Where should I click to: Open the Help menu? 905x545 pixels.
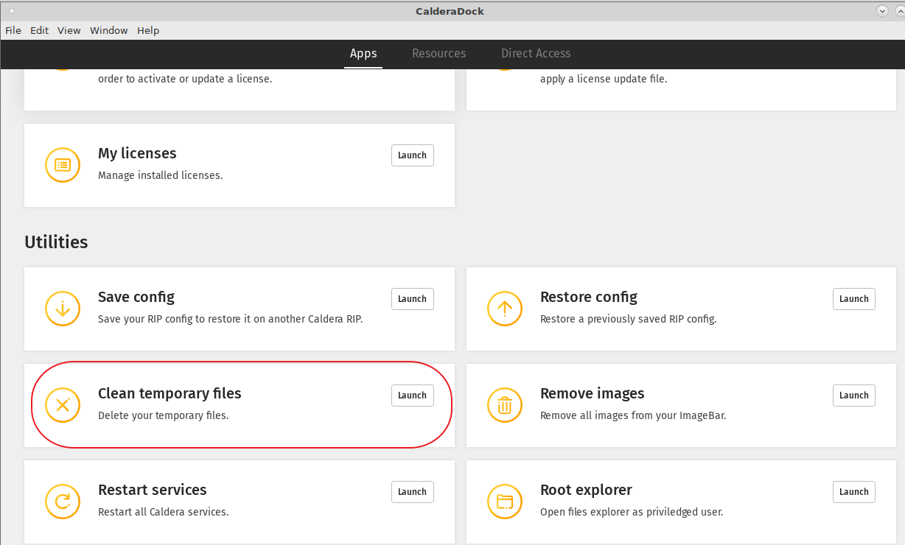coord(148,31)
